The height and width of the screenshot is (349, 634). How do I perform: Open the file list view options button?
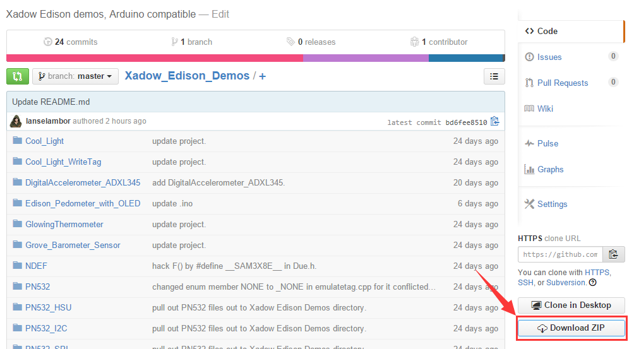pos(494,76)
